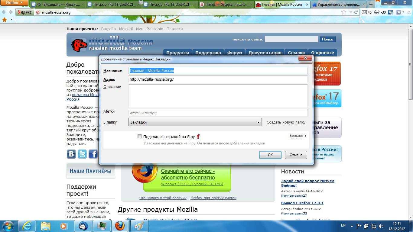
Task: Open the monitor application on the taskbar
Action: pos(102,226)
